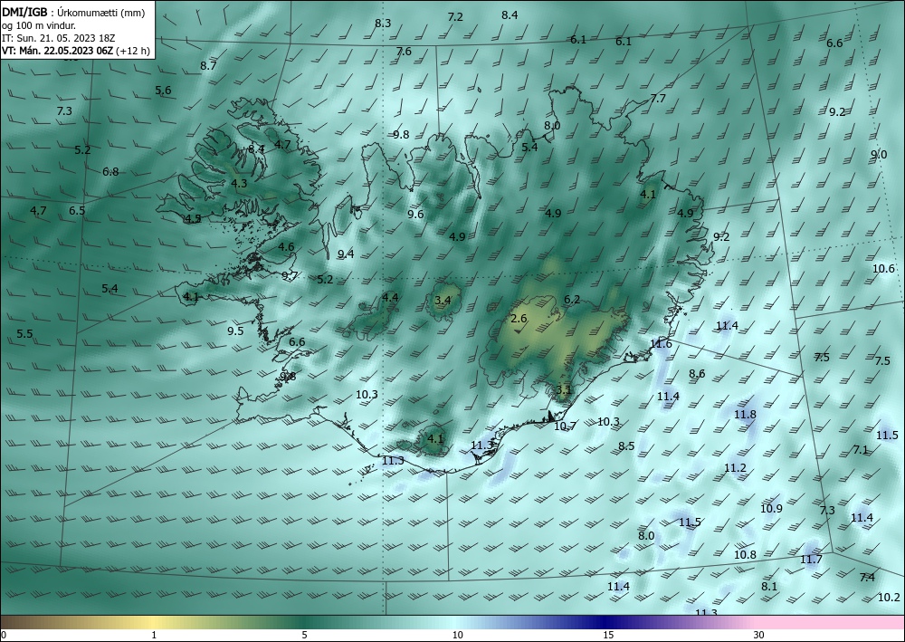Image resolution: width=905 pixels, height=642 pixels.
Task: Click the map value '9.5'
Action: (x=235, y=331)
